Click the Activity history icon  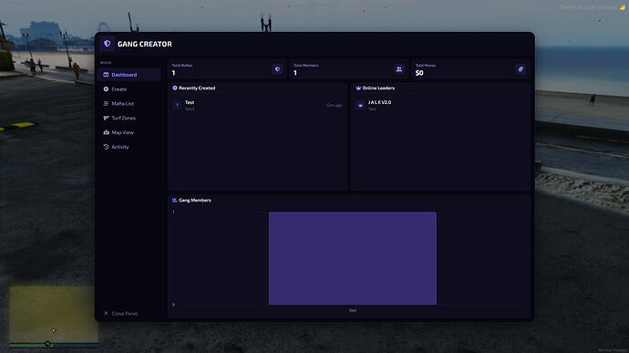(x=106, y=147)
